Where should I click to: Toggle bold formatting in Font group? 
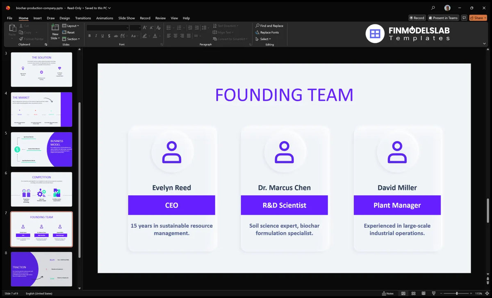pyautogui.click(x=90, y=36)
